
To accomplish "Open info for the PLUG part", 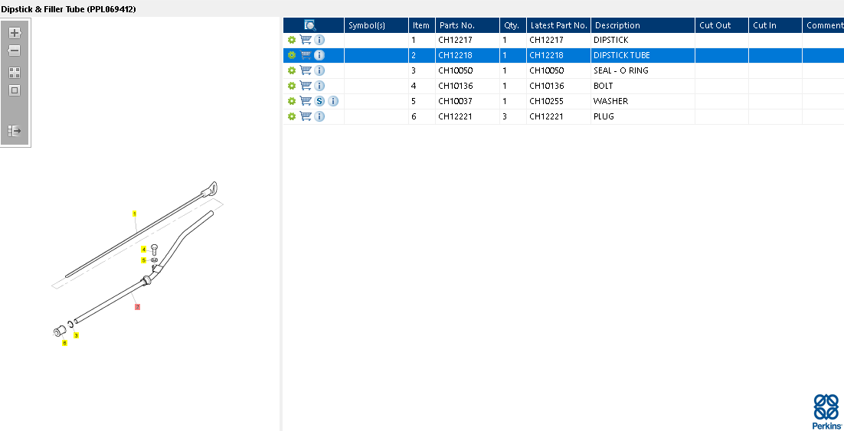I will coord(319,116).
